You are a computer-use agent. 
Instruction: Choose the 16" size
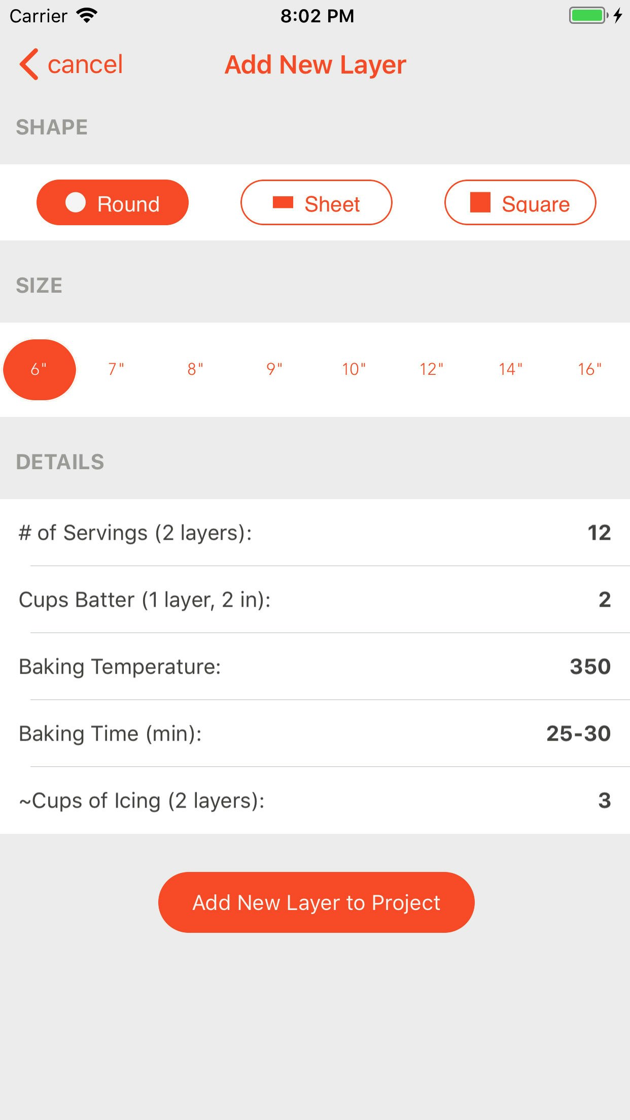click(590, 369)
